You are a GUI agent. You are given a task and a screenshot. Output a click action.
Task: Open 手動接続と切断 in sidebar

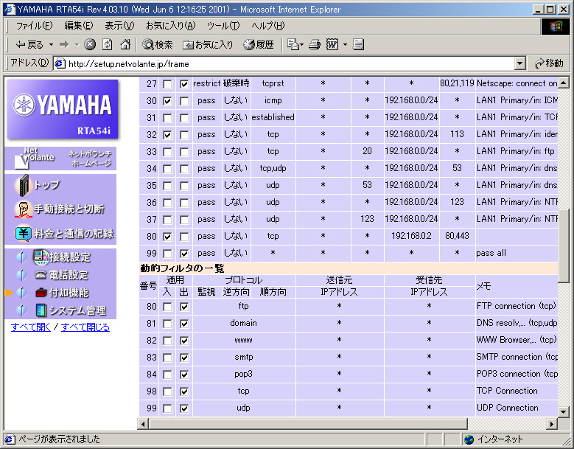pos(68,209)
